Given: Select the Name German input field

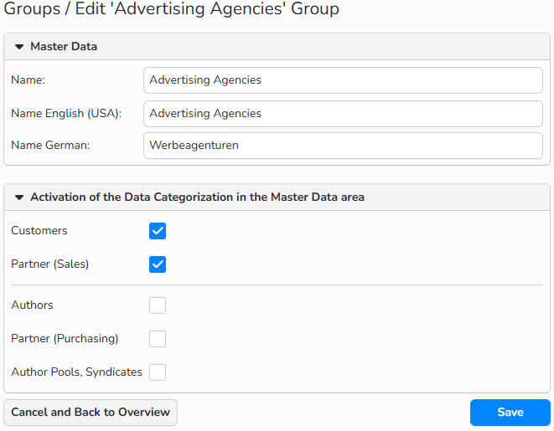Looking at the screenshot, I should pos(343,146).
